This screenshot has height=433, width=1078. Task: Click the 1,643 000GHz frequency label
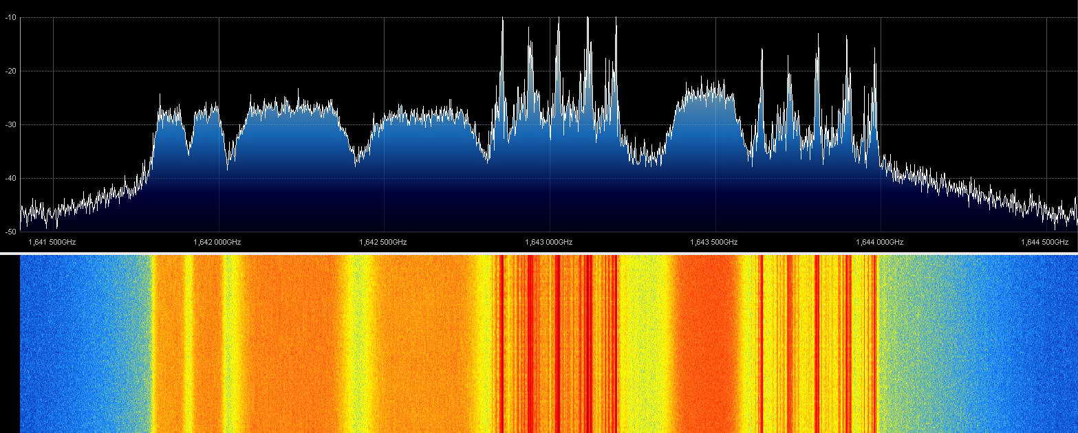coord(549,242)
